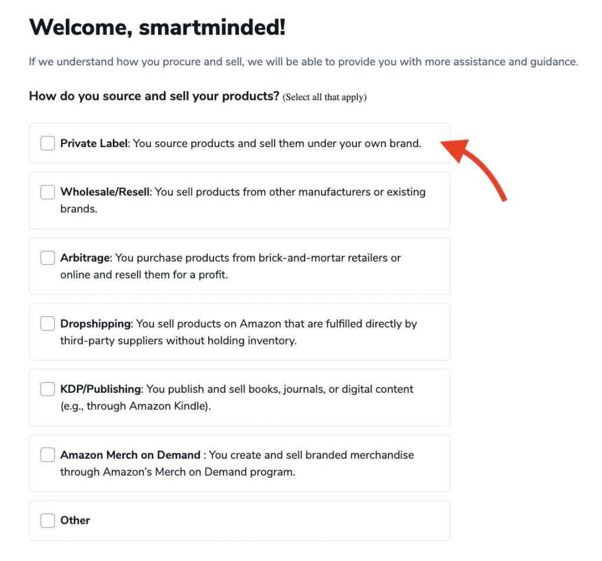Click the bold Amazon Merch on Demand title
602x561 pixels.
130,455
